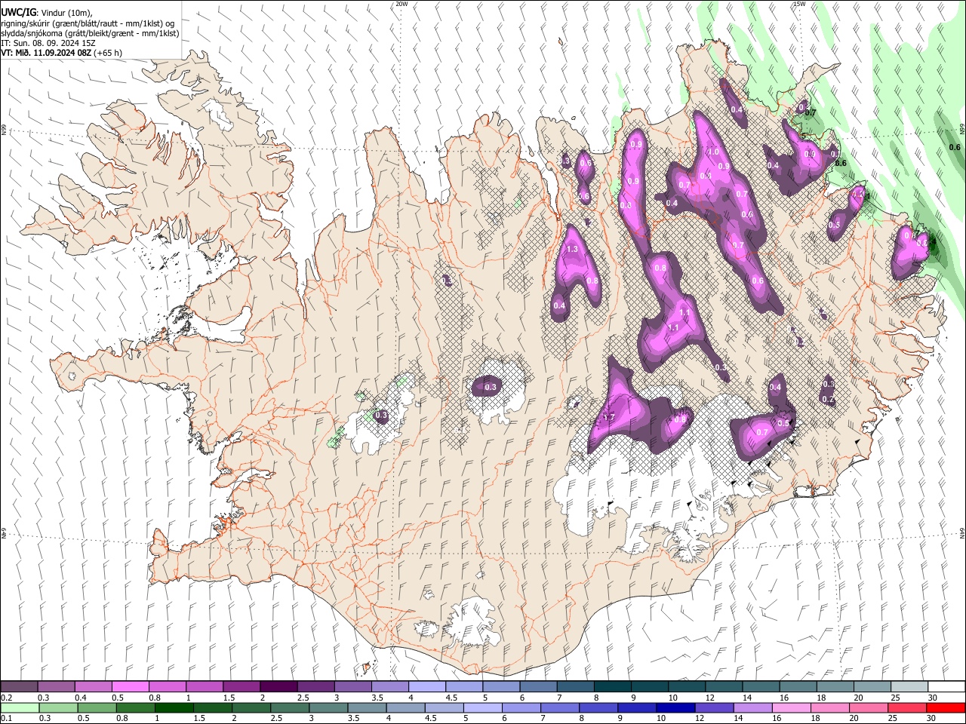Click the 64N latitude label on right edge
This screenshot has width=966, height=724.
point(962,532)
